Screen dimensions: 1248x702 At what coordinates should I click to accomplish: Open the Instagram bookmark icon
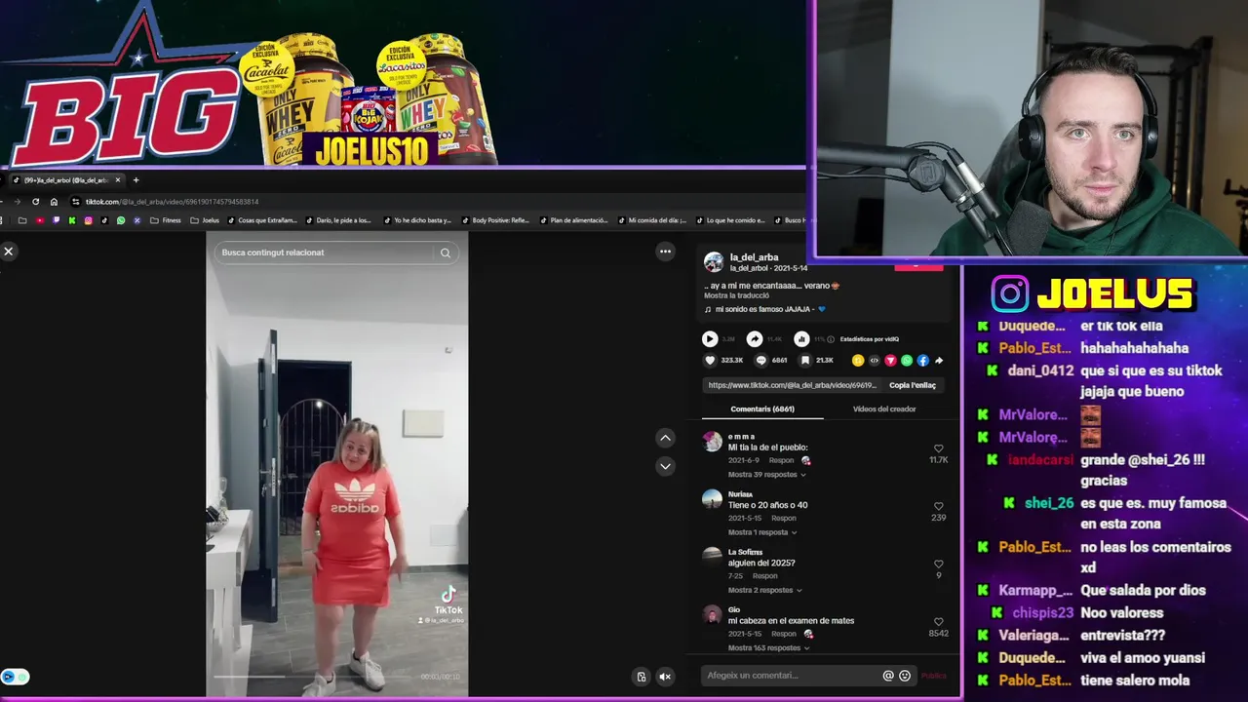[x=88, y=220]
